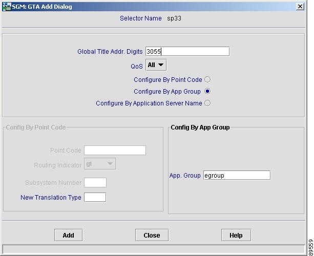
Task: Click the Close button
Action: [152, 235]
